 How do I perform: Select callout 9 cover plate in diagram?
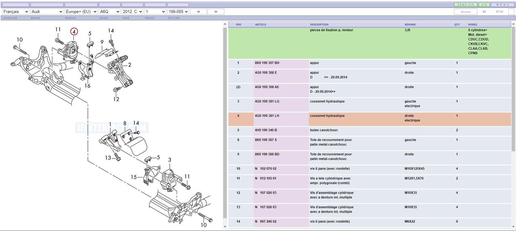coord(102,42)
